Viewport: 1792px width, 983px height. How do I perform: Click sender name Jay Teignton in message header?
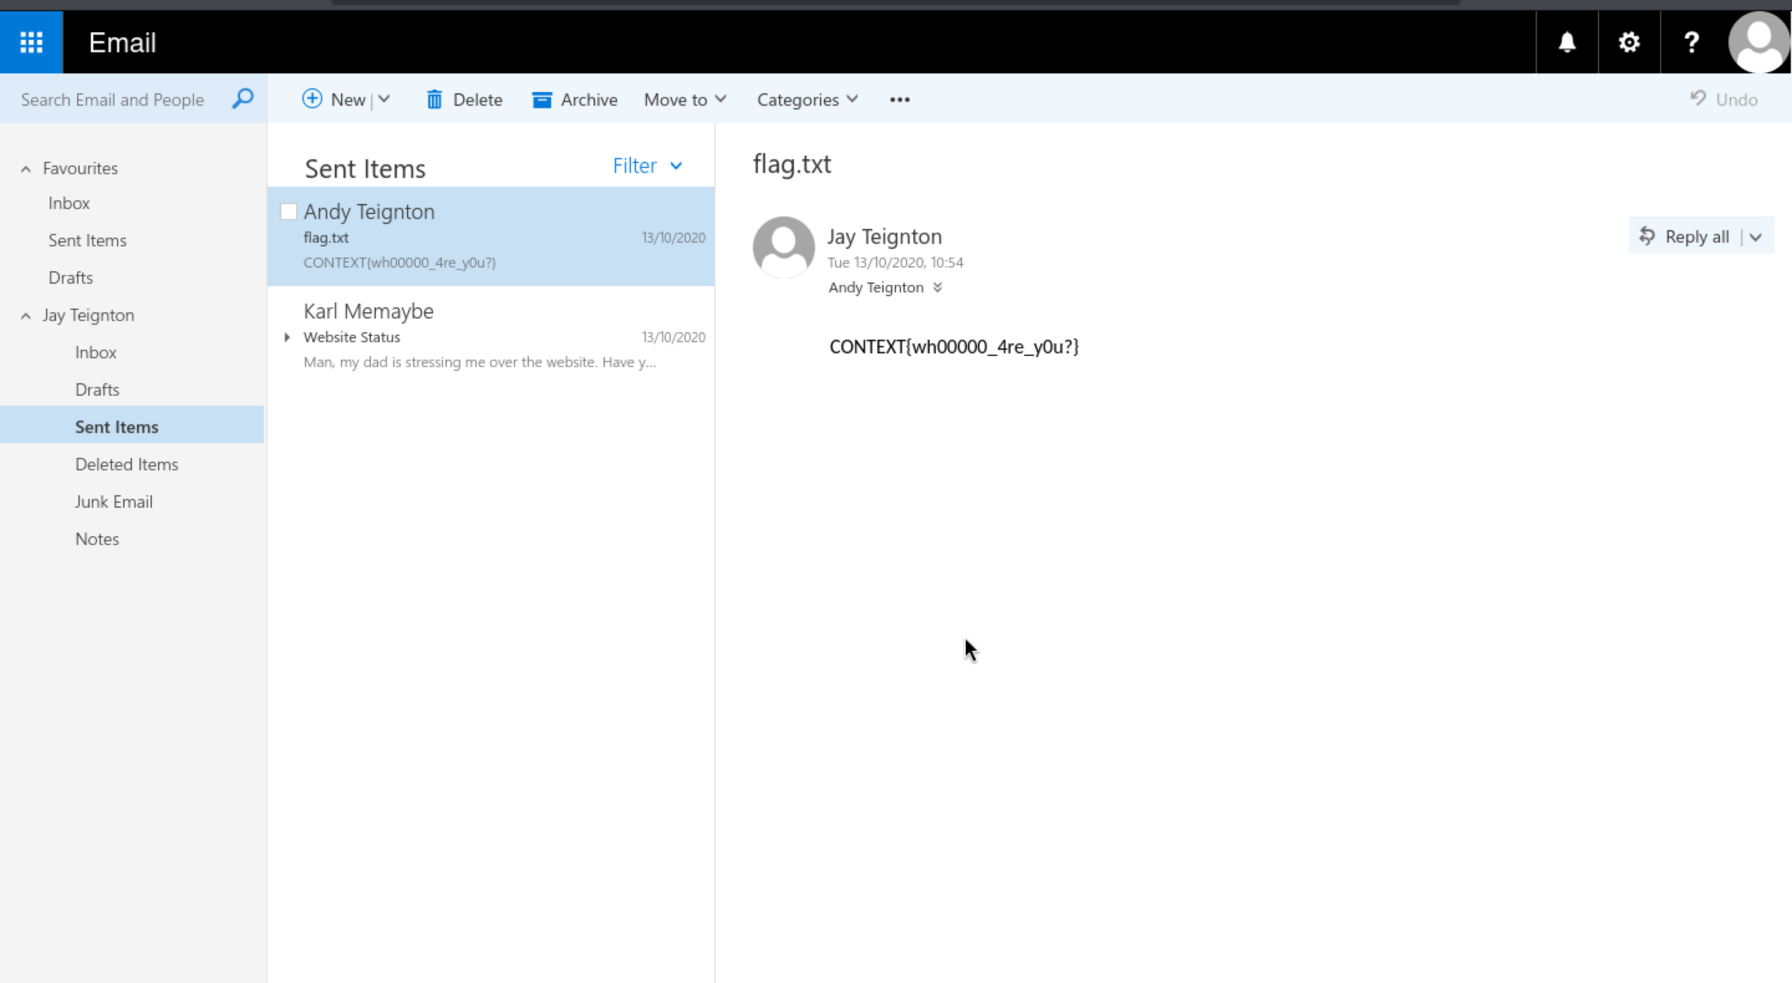[884, 236]
